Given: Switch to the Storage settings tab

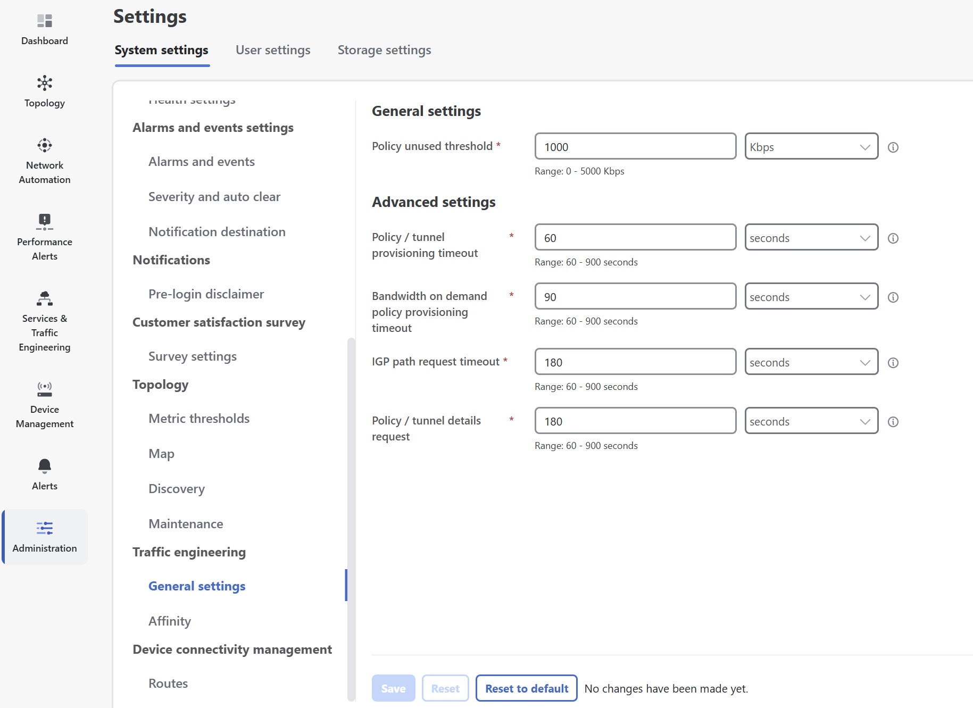Looking at the screenshot, I should (x=384, y=49).
